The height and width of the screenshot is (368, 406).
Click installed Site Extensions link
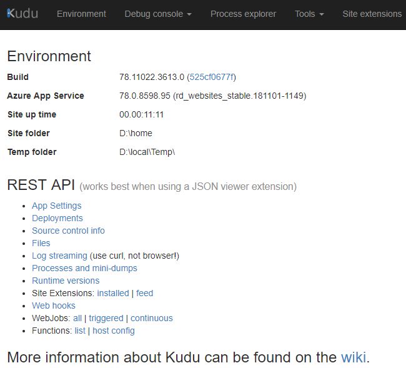[x=112, y=293]
